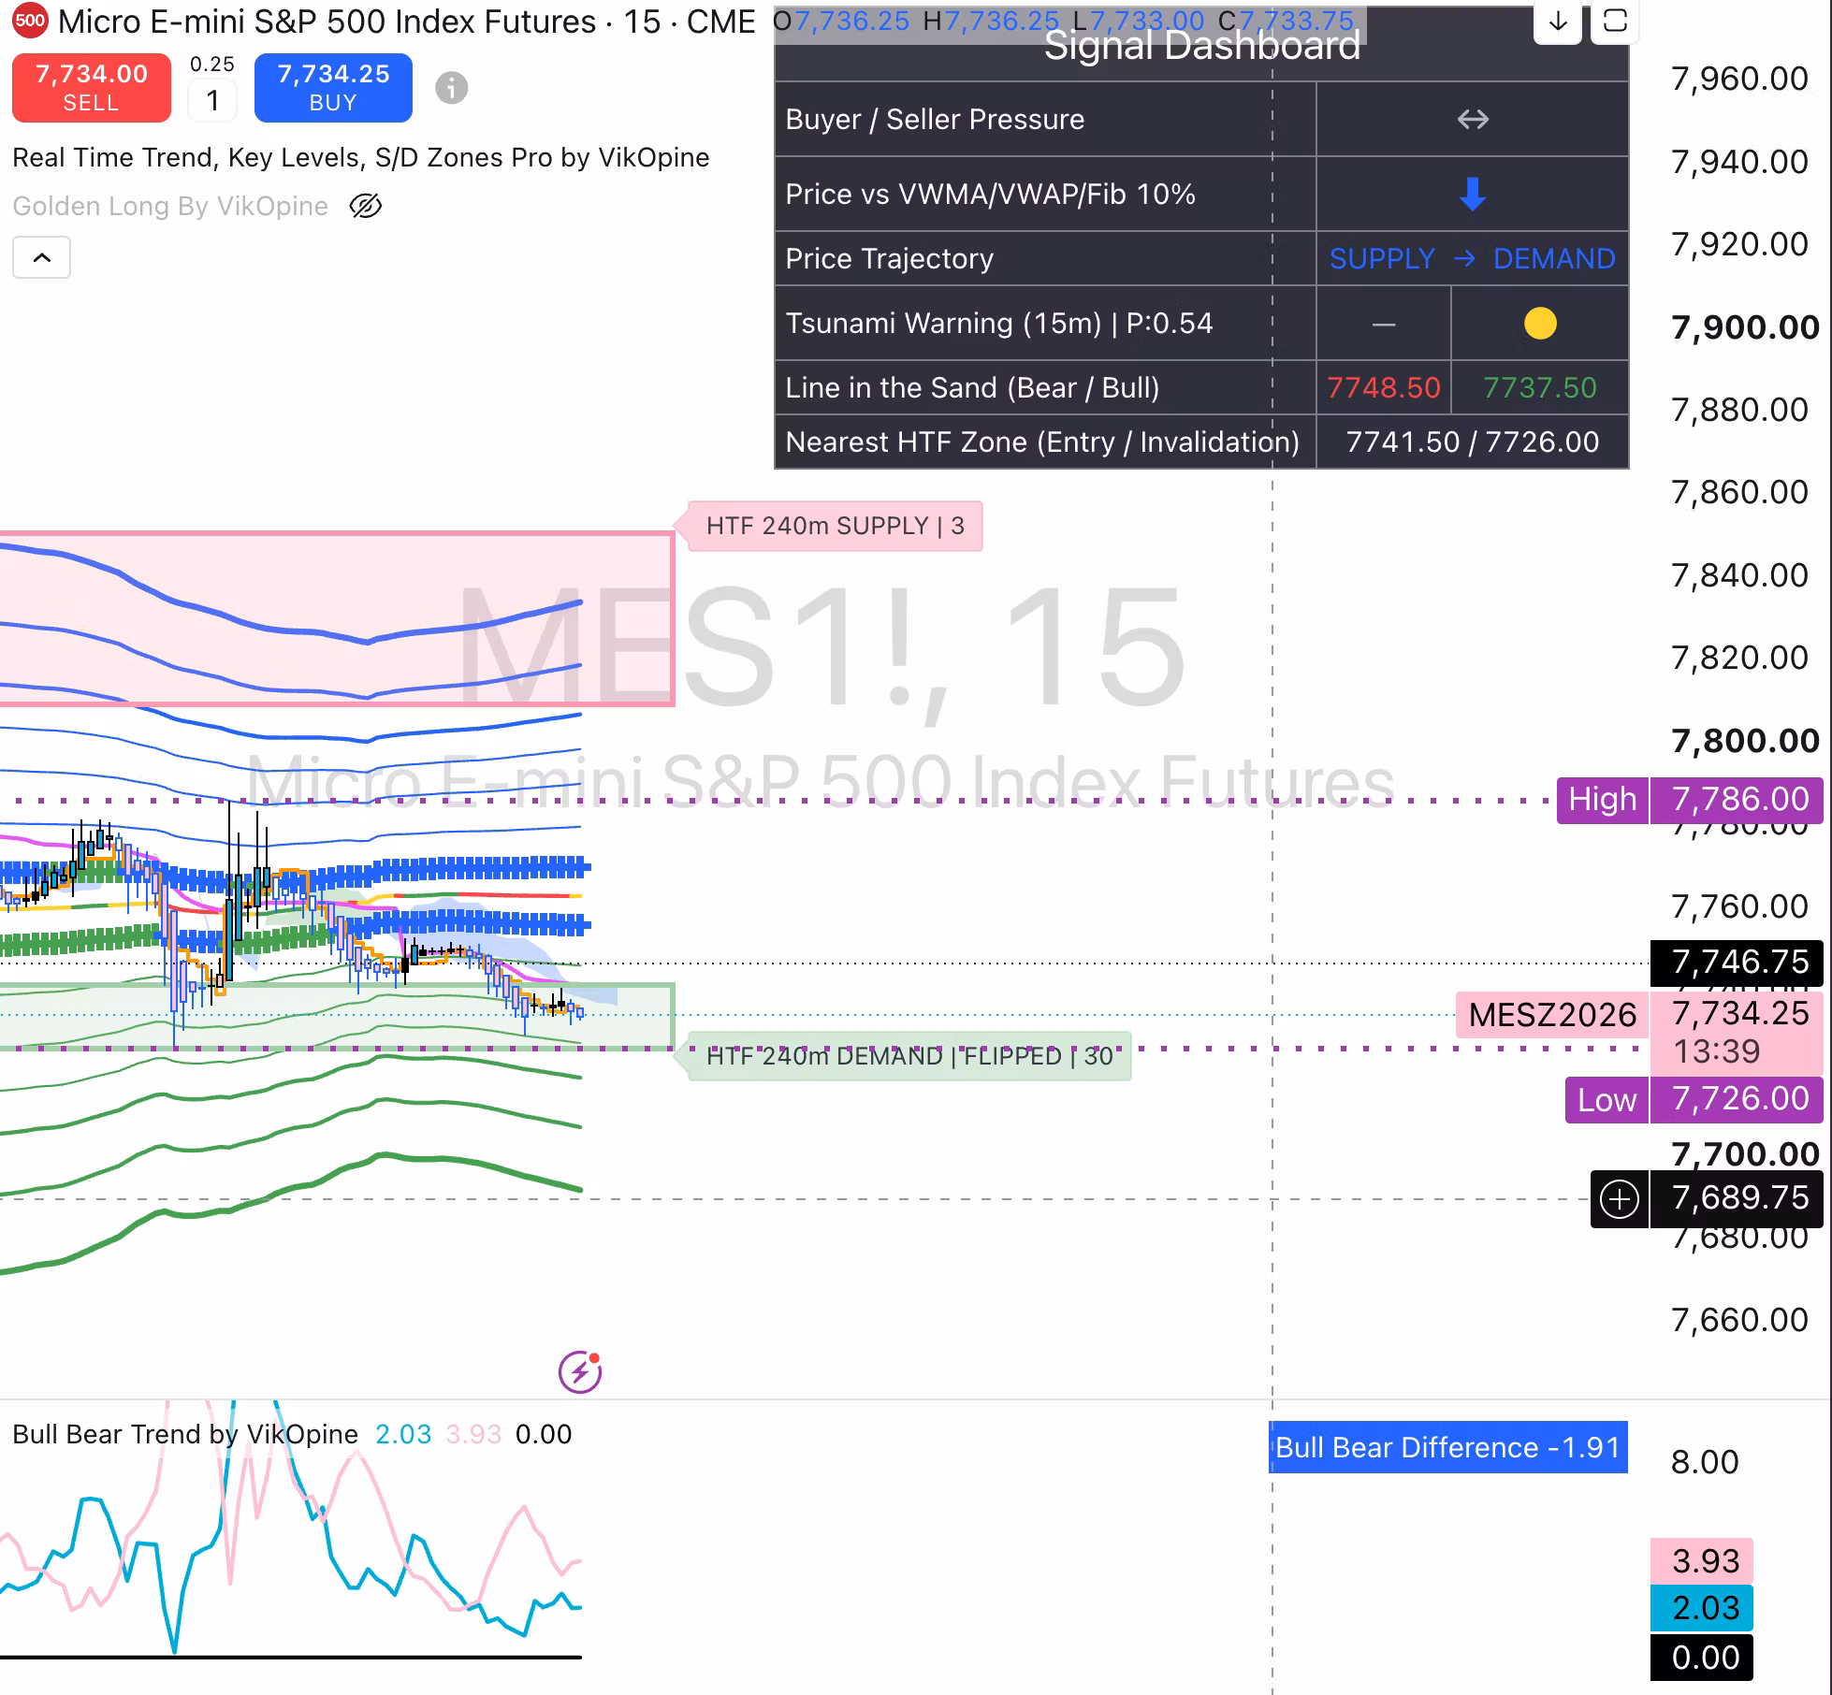This screenshot has height=1695, width=1832.
Task: Click the pink HTF supply zone rectangle
Action: point(337,618)
